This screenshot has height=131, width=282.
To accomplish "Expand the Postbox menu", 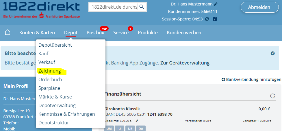I will [x=95, y=33].
